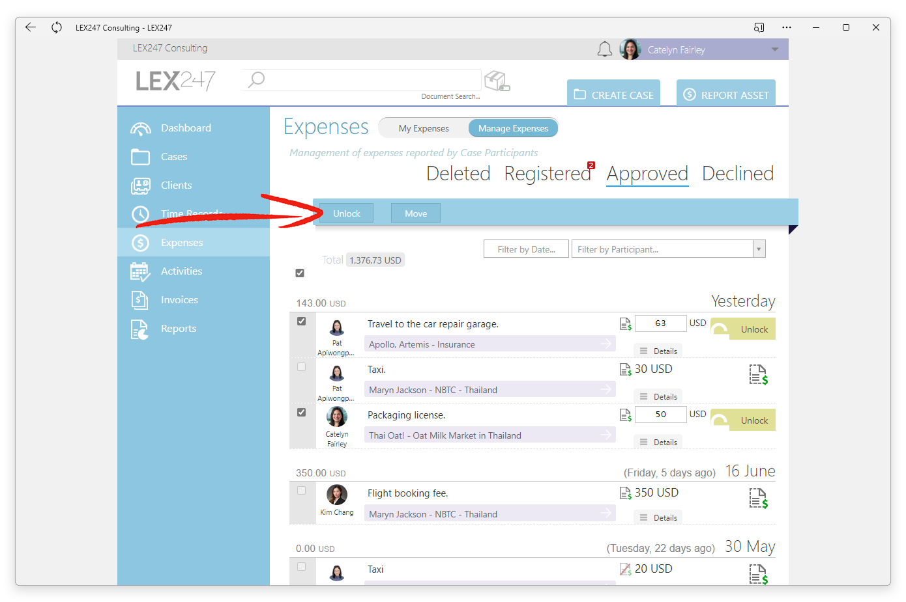Screen dimensions: 906x602
Task: Toggle the select-all expenses checkbox
Action: tap(300, 273)
